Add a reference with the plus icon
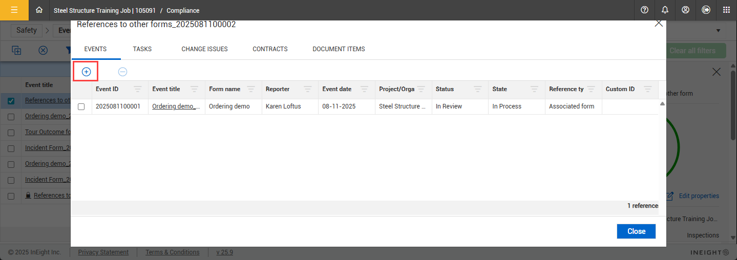The width and height of the screenshot is (737, 260). tap(86, 72)
